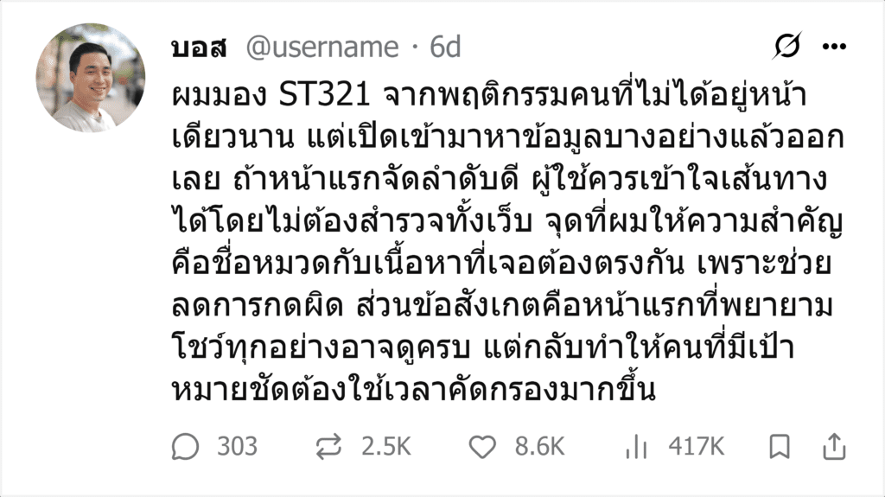Click the 417K views count
The image size is (885, 497).
[697, 447]
